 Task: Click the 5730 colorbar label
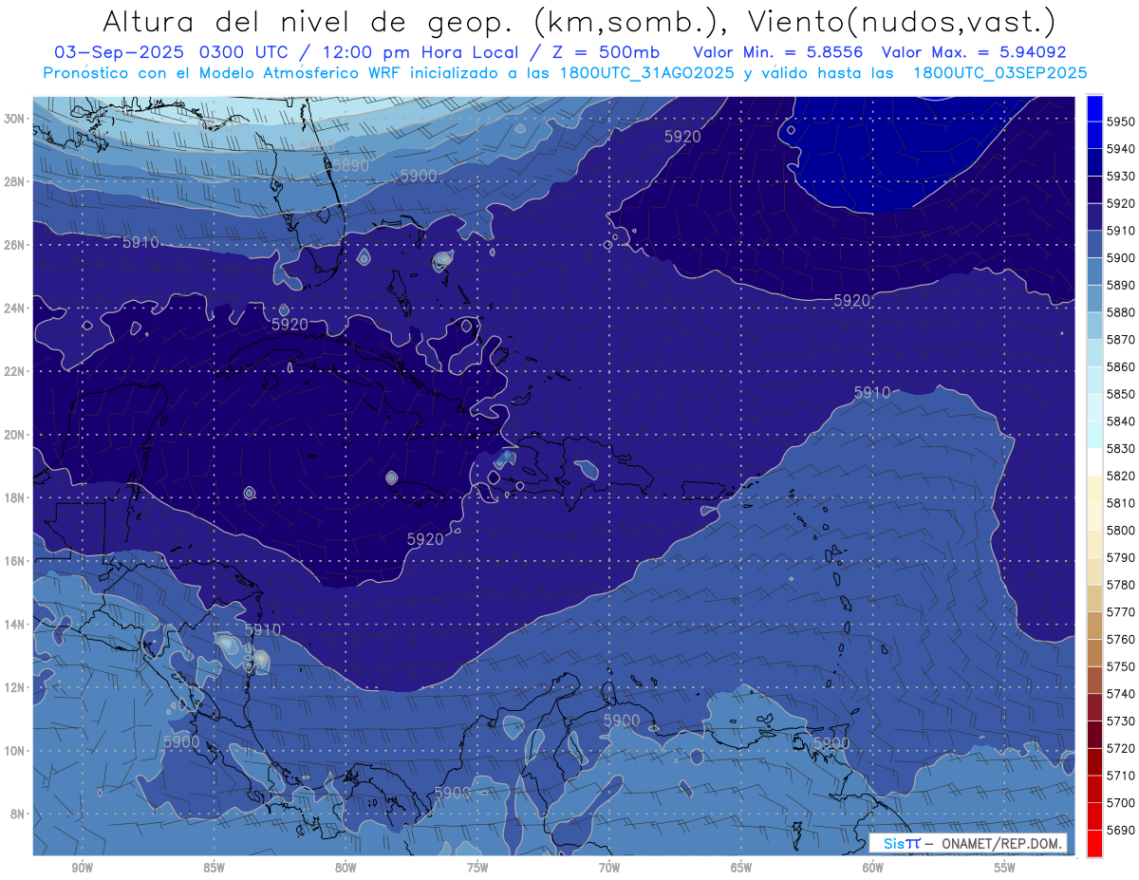[1121, 721]
